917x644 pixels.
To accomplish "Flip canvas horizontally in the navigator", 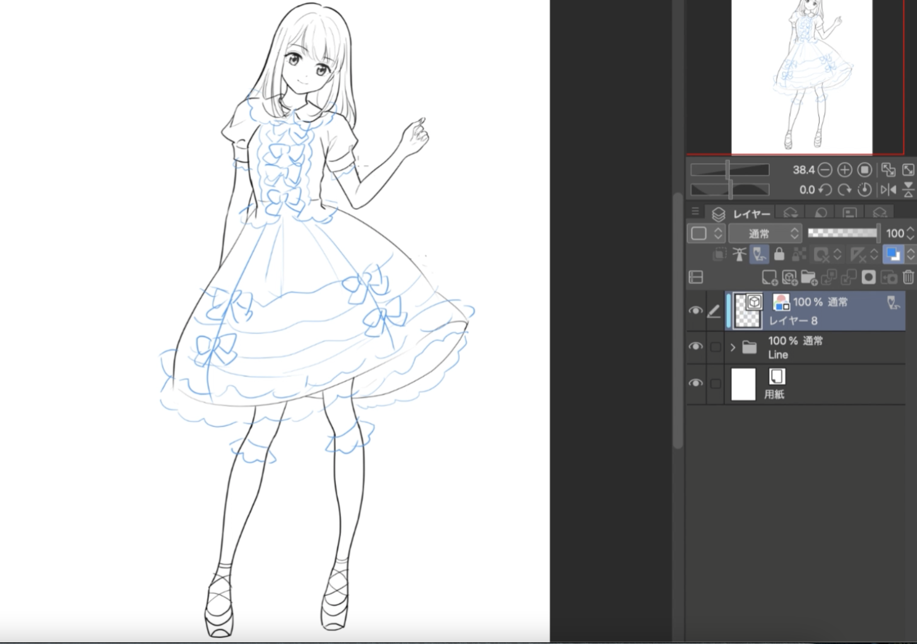I will pos(888,190).
